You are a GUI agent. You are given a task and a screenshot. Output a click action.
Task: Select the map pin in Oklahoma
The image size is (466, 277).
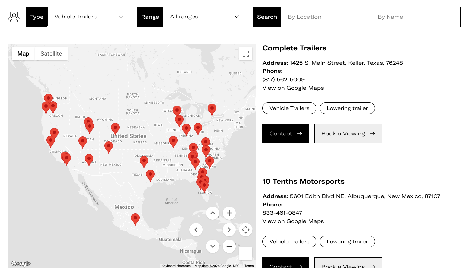144,162
